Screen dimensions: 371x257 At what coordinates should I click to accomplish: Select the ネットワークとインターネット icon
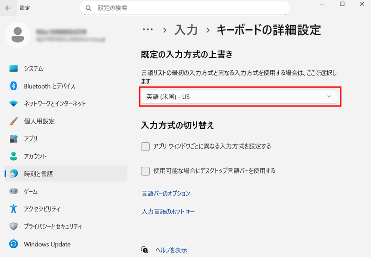14,104
